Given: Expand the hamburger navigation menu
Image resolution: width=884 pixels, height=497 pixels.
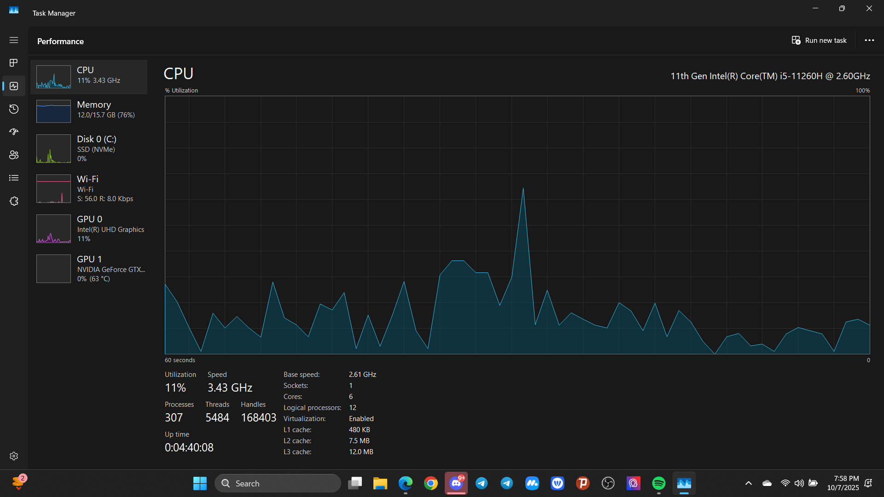Looking at the screenshot, I should [14, 40].
